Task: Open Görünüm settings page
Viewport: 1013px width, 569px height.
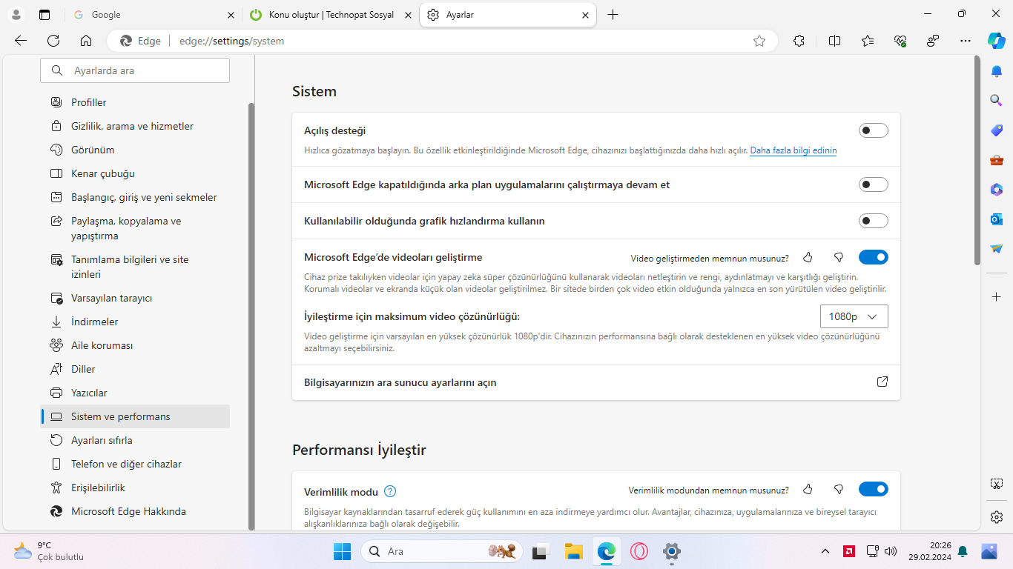Action: click(x=135, y=150)
